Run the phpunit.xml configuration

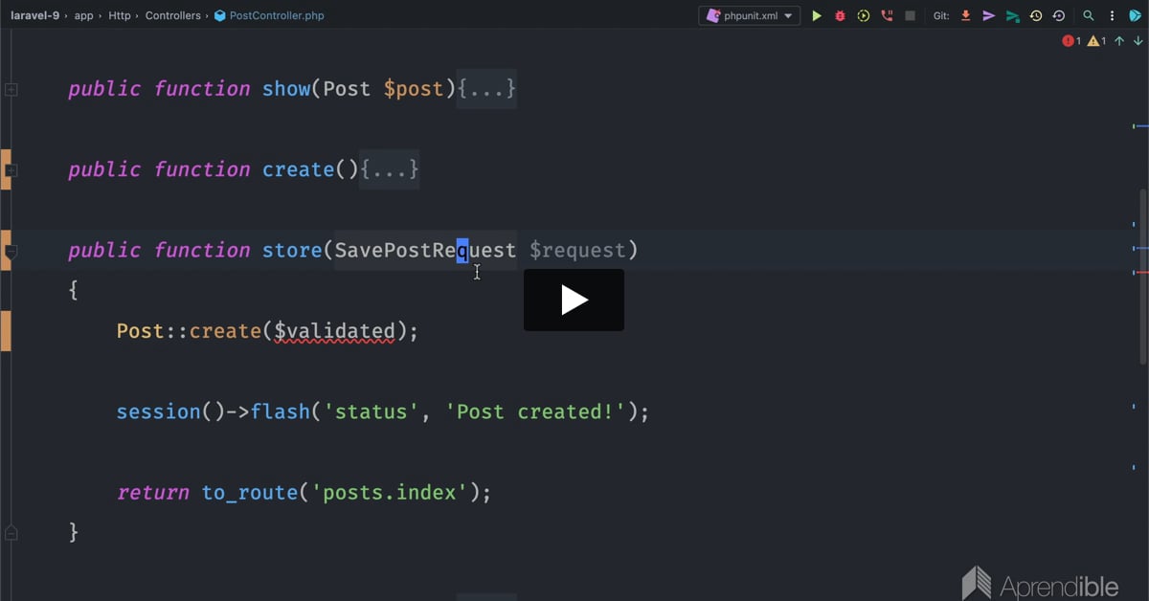[817, 16]
